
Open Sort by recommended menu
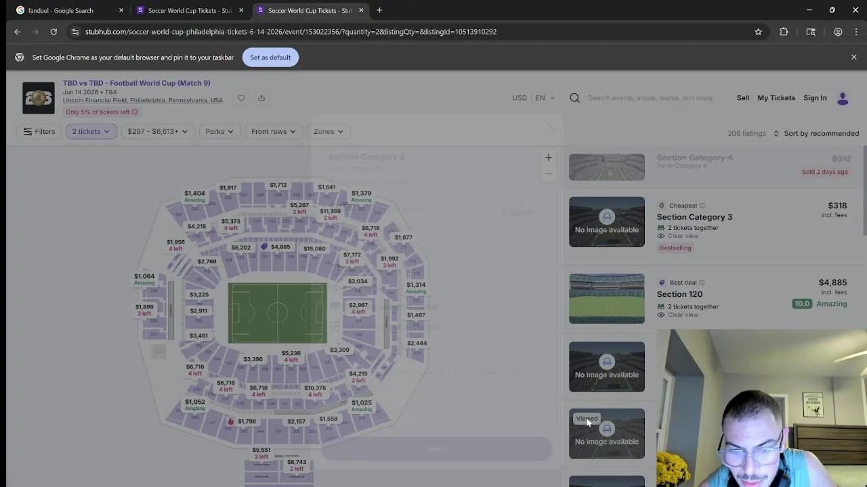816,133
